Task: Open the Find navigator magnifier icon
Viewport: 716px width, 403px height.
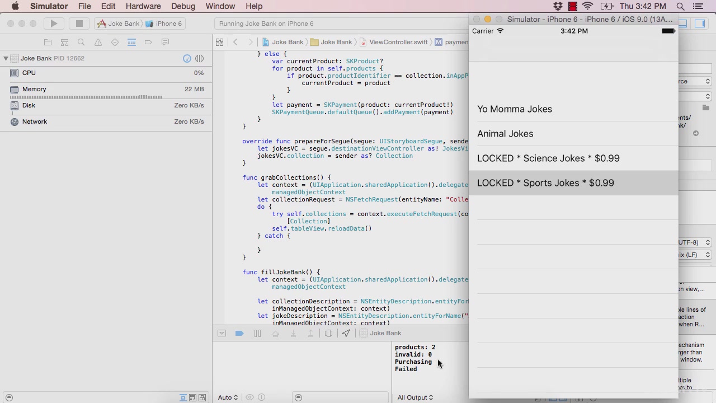Action: pos(81,42)
